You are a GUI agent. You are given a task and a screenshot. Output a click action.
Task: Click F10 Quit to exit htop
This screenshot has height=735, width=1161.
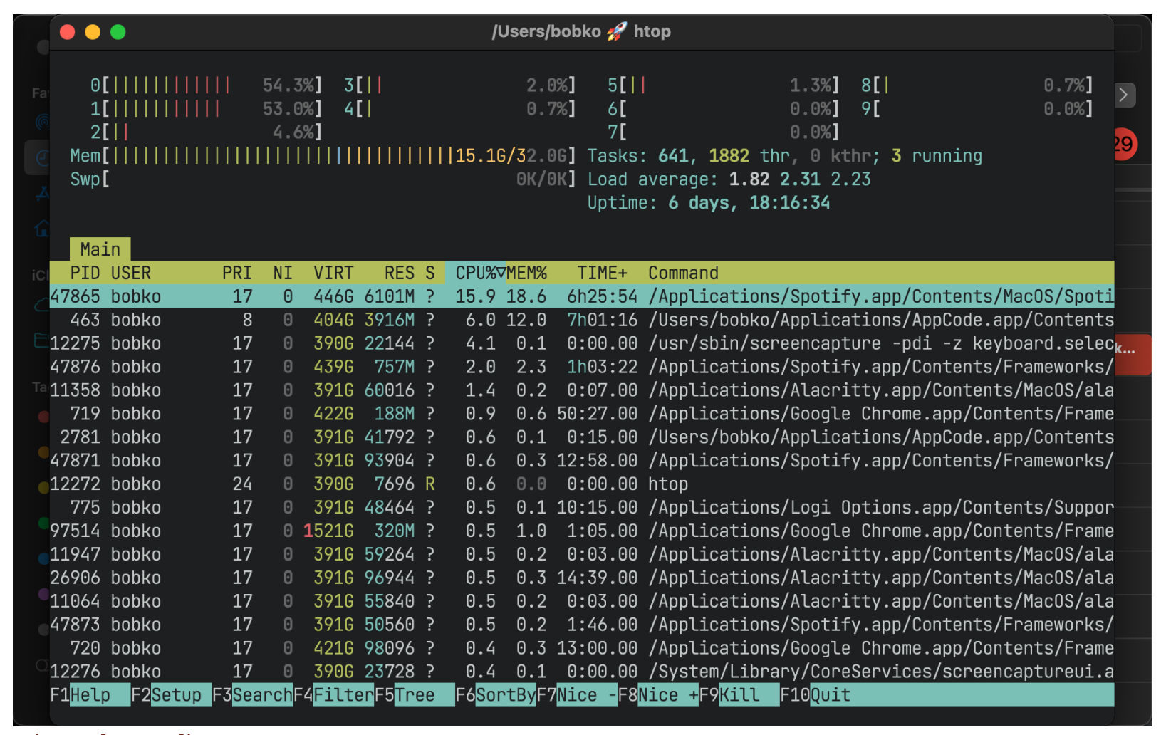816,695
